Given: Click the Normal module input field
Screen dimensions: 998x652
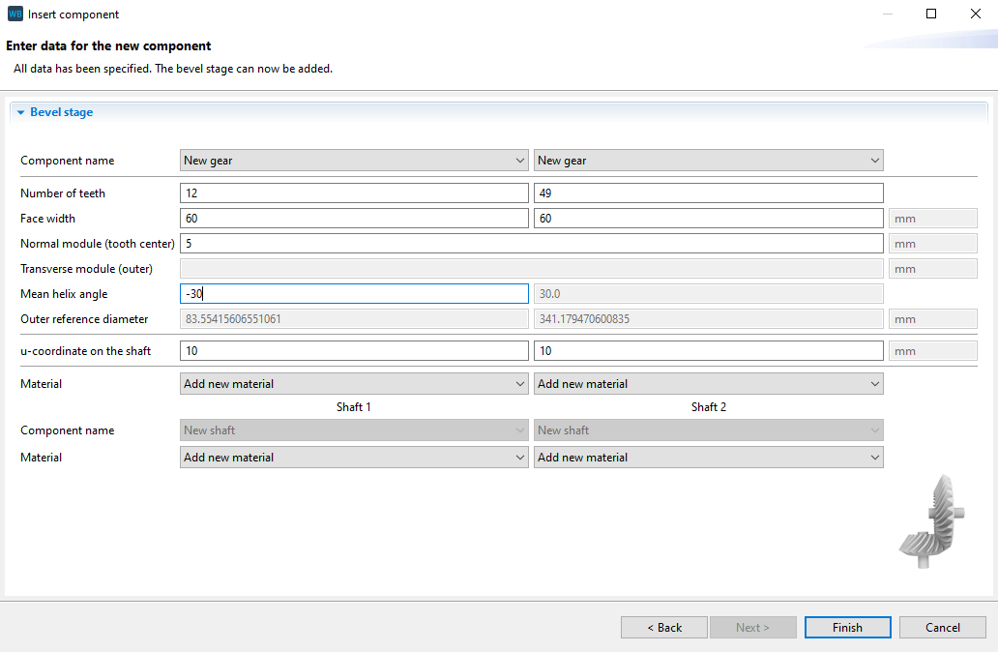Looking at the screenshot, I should coord(531,244).
